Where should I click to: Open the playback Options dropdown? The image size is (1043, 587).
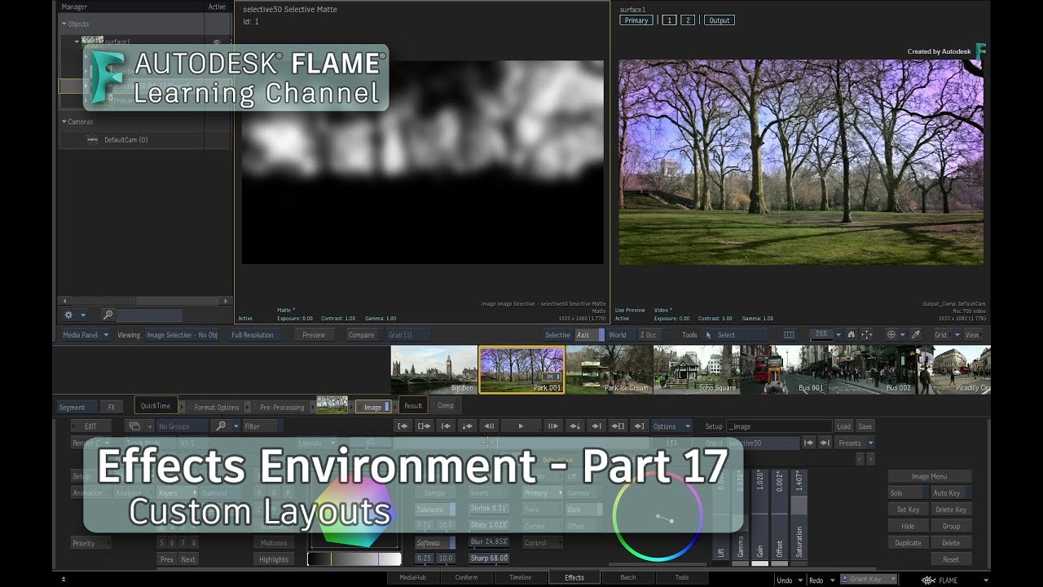tap(672, 426)
